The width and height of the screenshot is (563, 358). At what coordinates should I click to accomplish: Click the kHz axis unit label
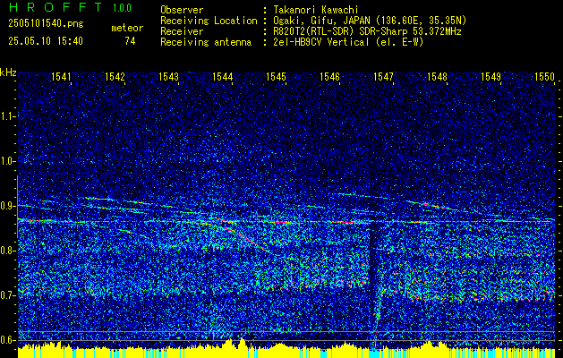pyautogui.click(x=8, y=72)
